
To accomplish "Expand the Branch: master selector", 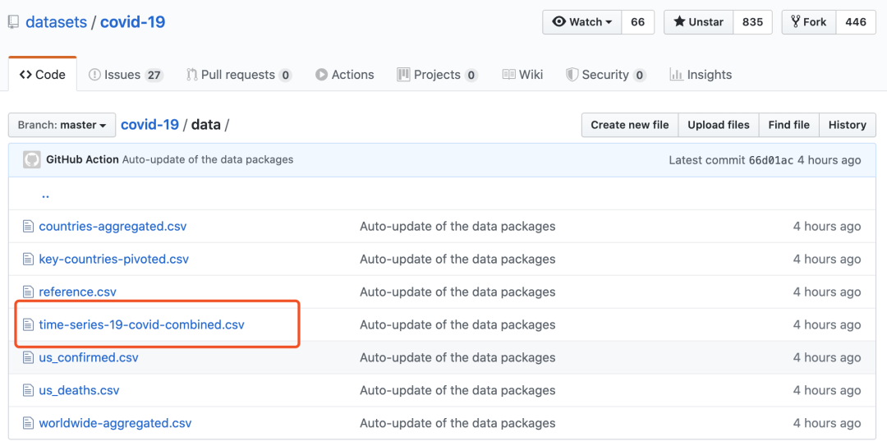I will click(62, 125).
